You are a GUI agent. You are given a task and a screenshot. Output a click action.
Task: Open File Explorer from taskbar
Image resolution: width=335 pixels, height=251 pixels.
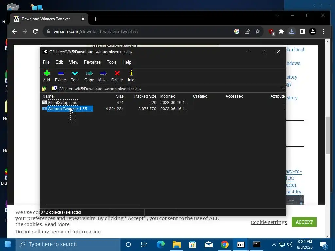click(x=176, y=244)
